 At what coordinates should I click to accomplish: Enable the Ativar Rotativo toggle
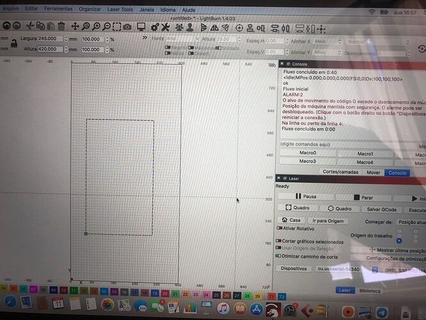(280, 228)
